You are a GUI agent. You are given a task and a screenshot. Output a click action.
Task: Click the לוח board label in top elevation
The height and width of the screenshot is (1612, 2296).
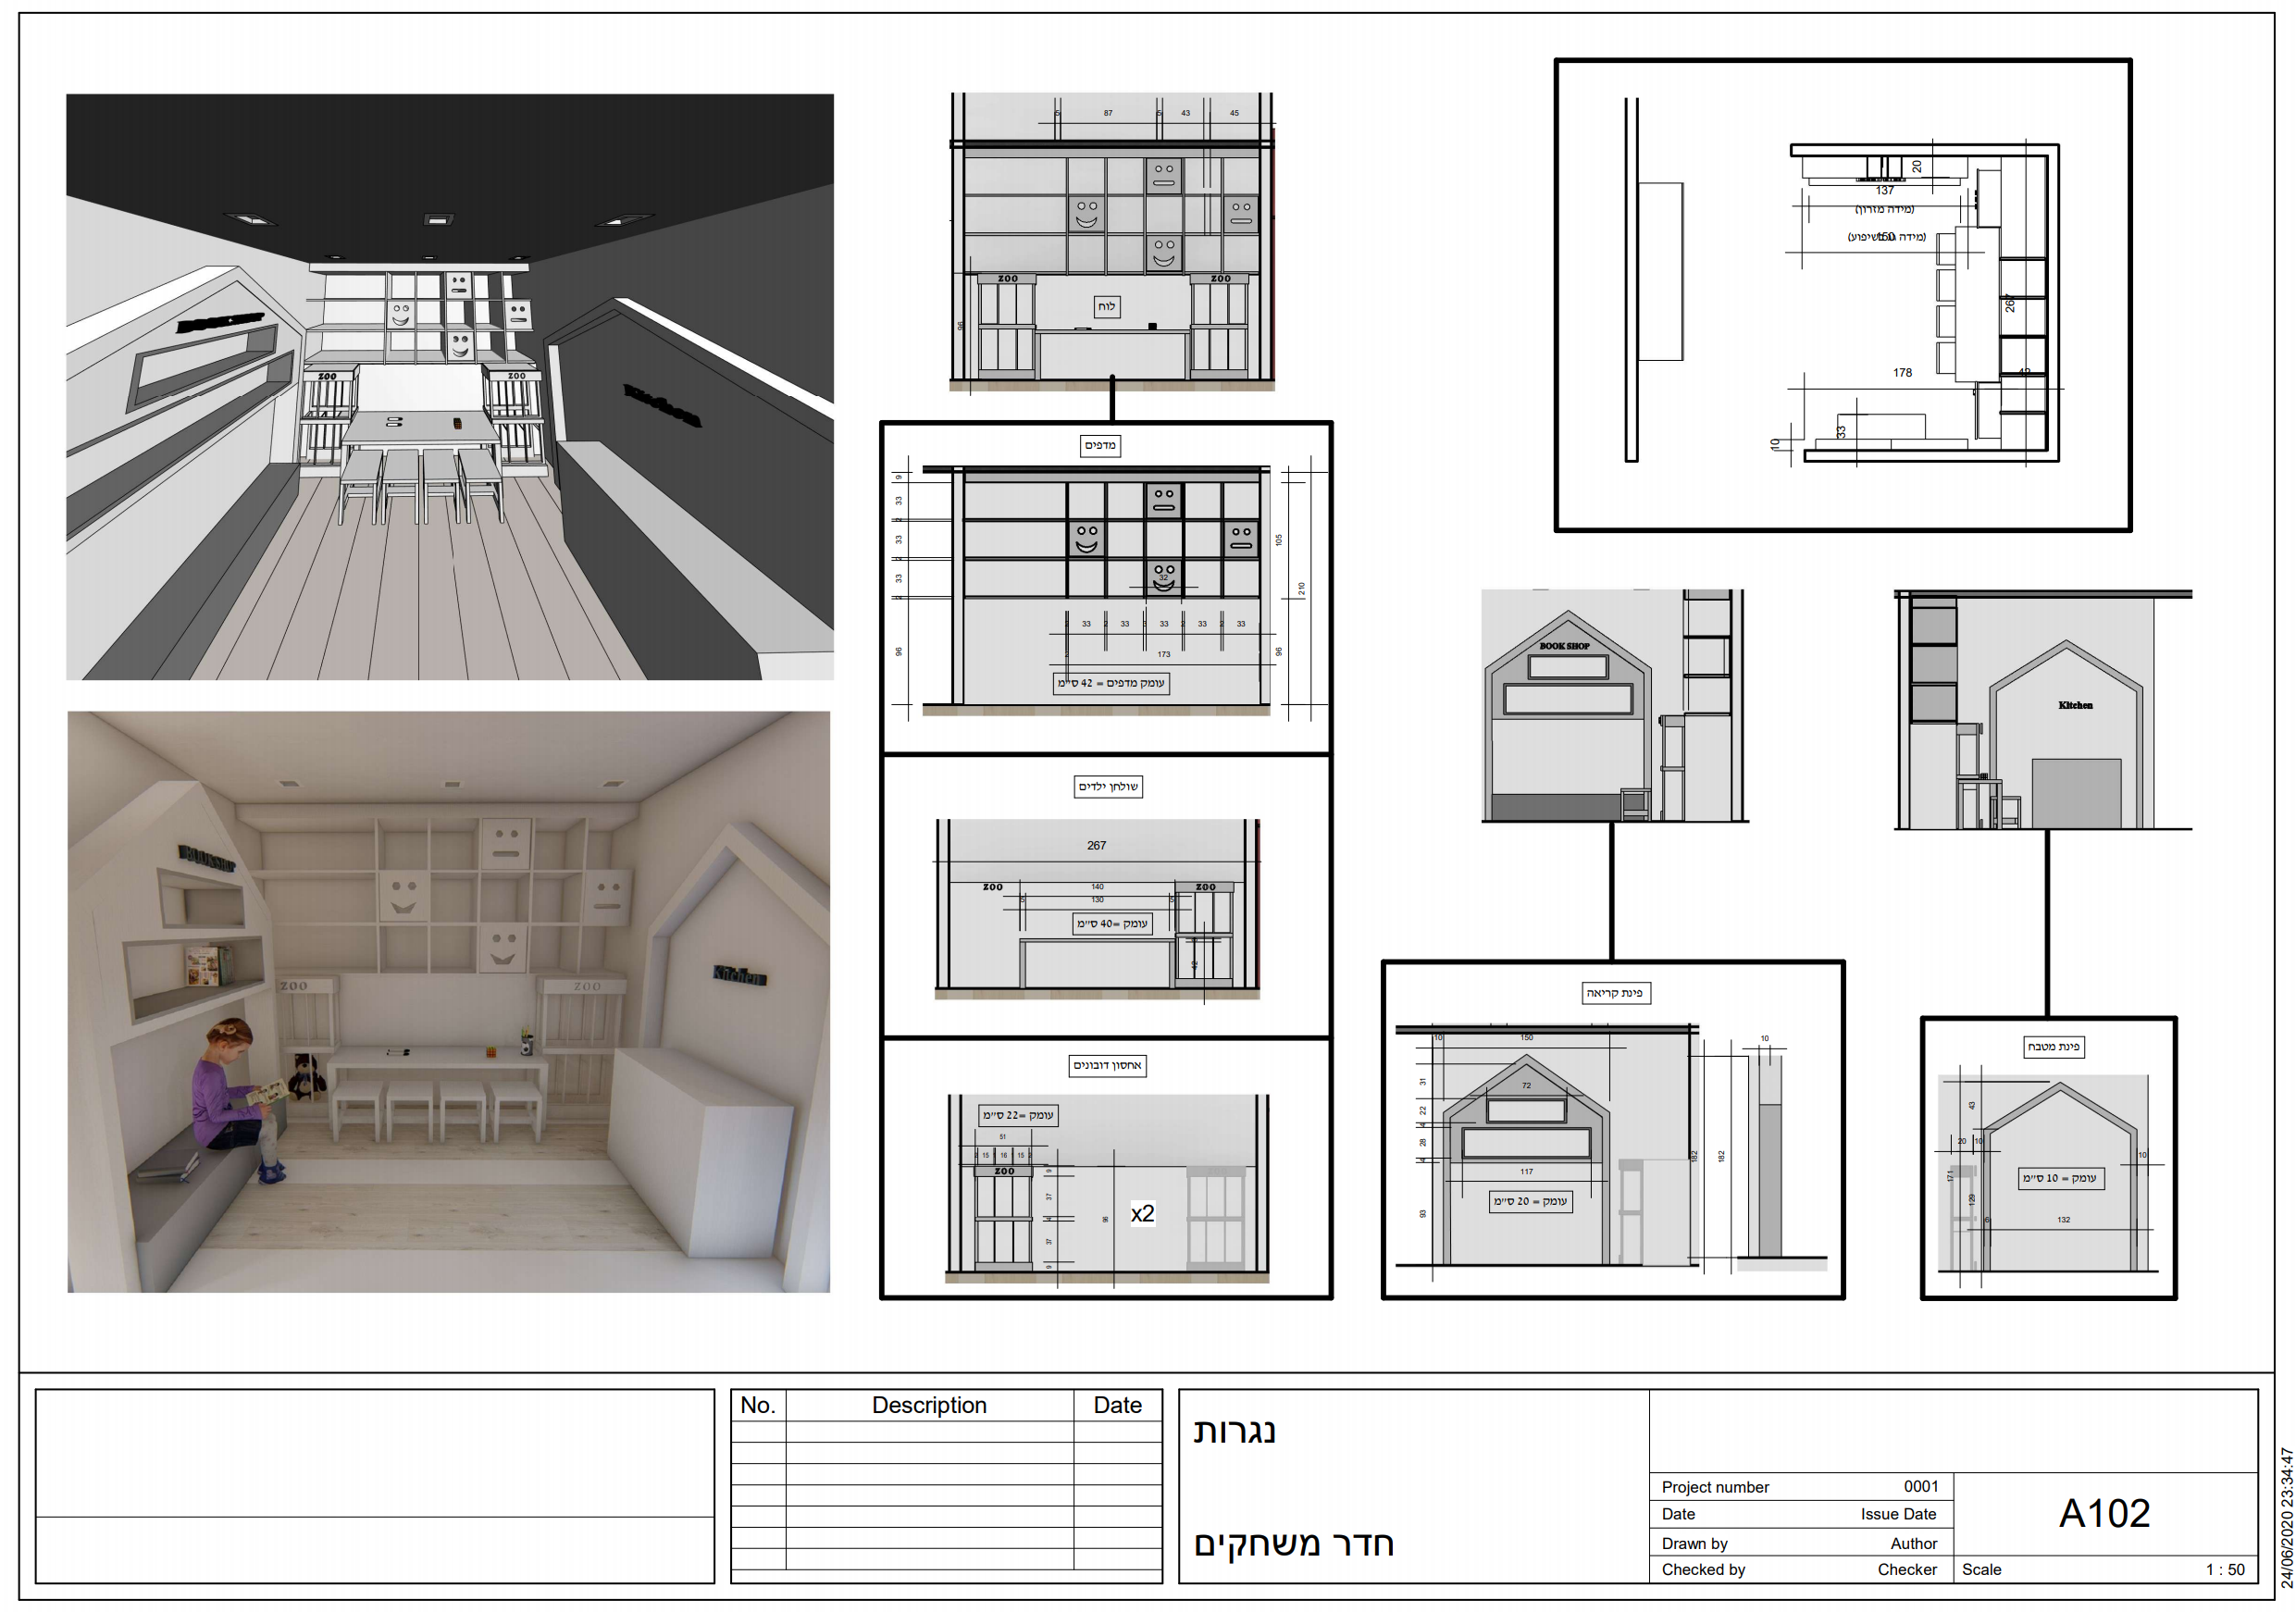(x=1106, y=307)
